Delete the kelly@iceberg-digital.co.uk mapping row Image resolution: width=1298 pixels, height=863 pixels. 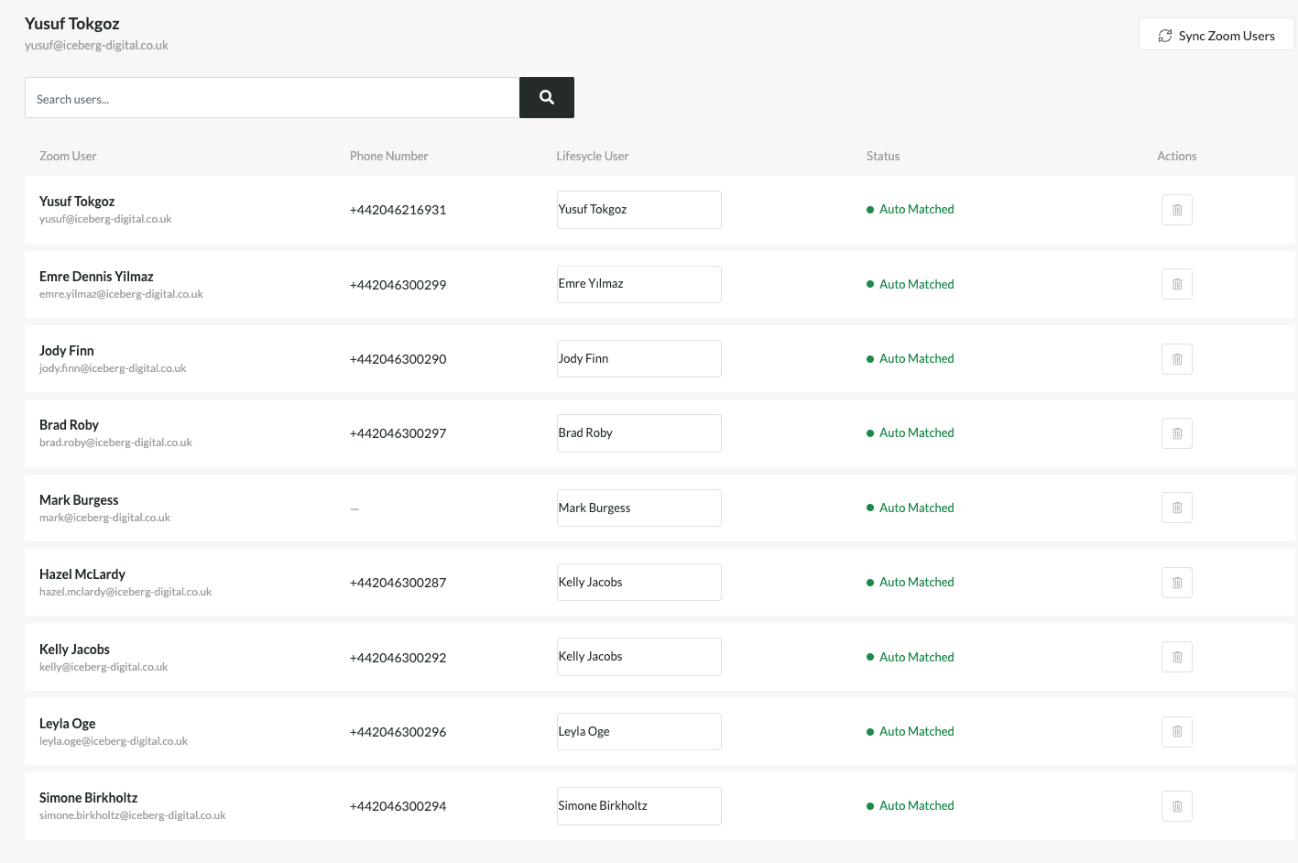1177,657
